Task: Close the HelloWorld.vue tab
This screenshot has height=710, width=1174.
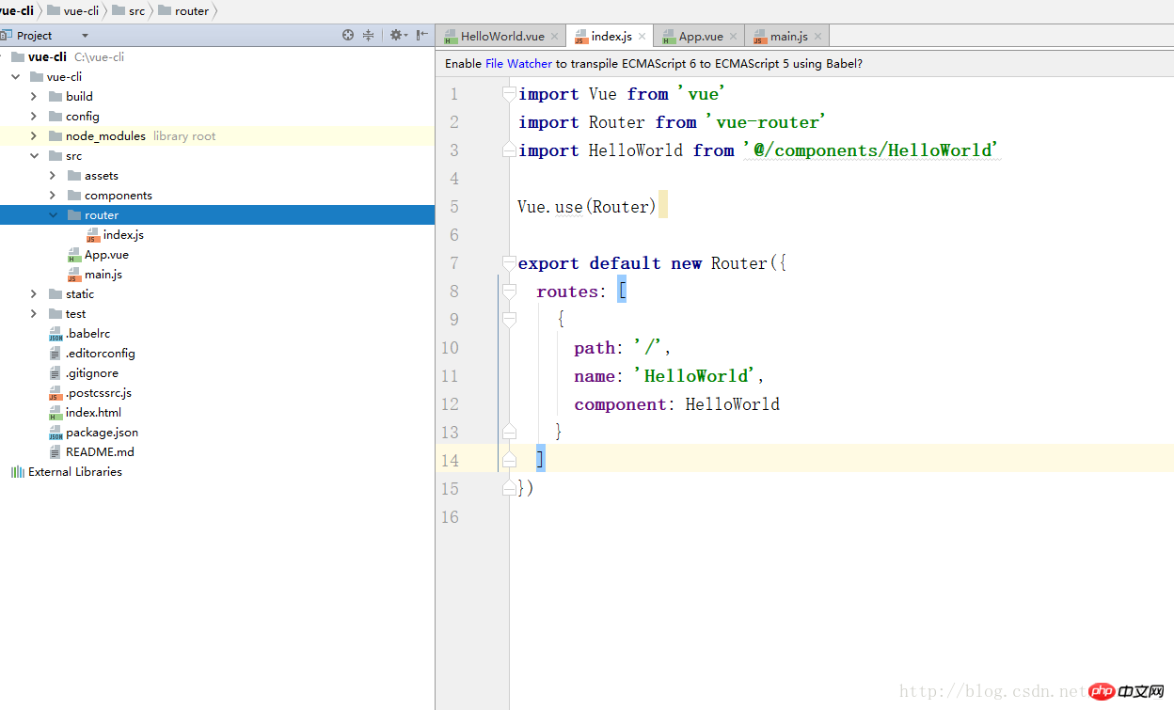Action: (x=555, y=37)
